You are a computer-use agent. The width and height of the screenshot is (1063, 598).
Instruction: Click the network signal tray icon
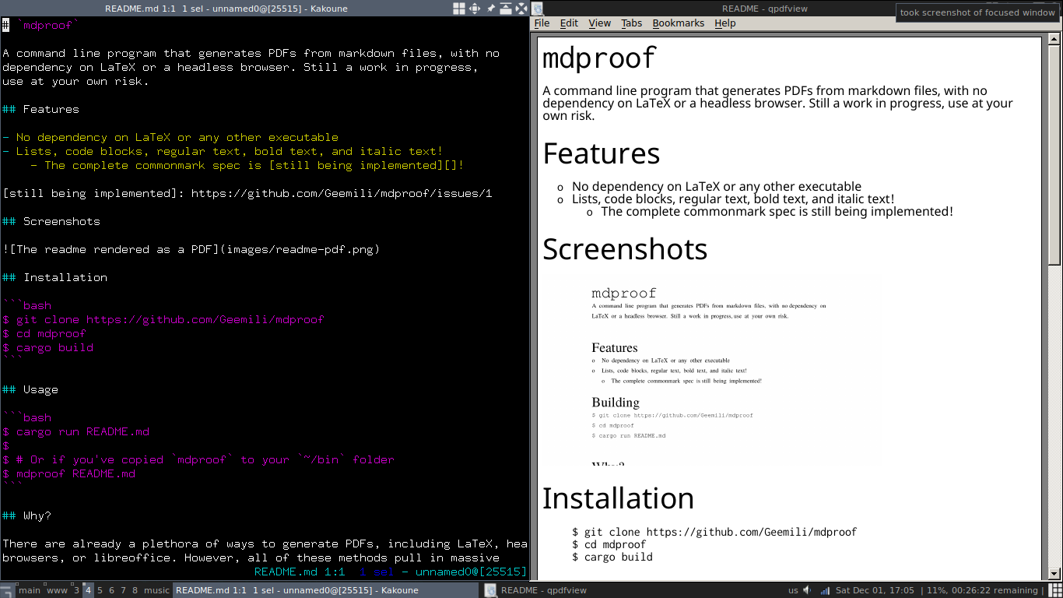point(825,590)
